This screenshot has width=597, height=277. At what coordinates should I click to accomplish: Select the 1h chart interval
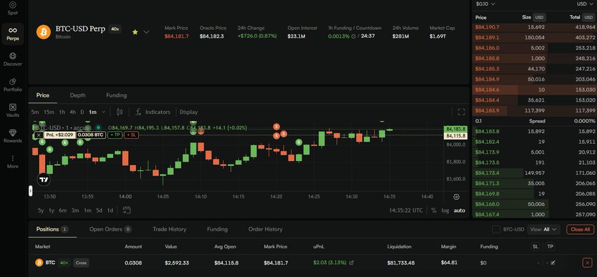[x=62, y=112]
